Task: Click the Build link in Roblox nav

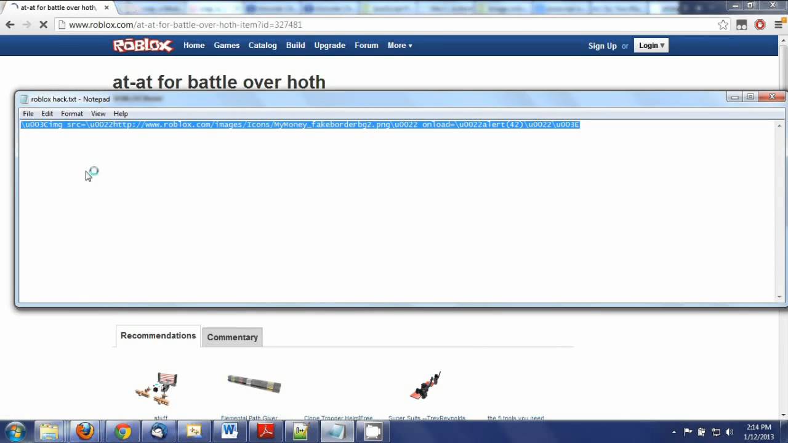Action: tap(295, 46)
